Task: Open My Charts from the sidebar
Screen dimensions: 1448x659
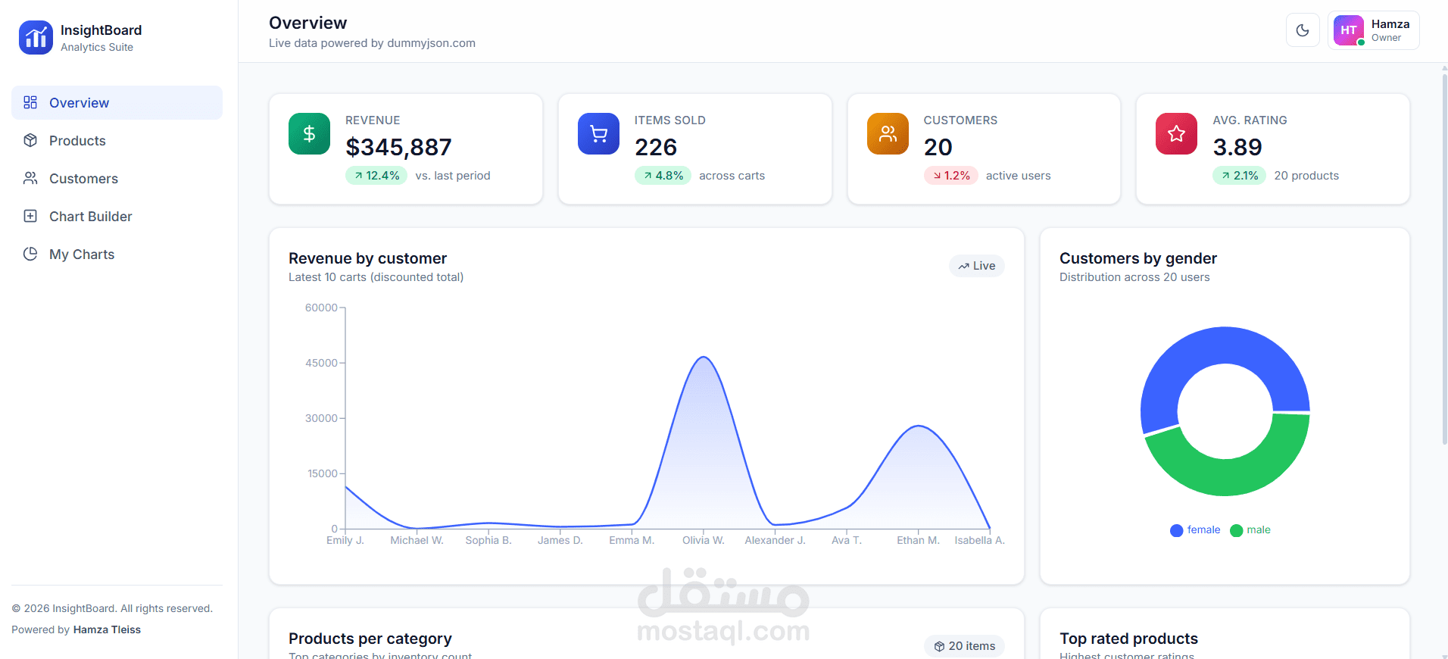Action: (x=117, y=255)
